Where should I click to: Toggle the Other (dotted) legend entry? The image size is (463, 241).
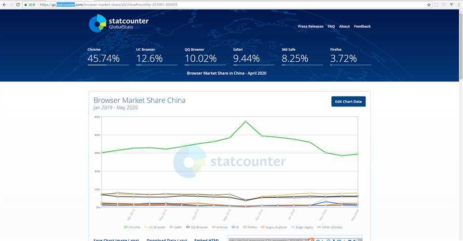(x=329, y=227)
